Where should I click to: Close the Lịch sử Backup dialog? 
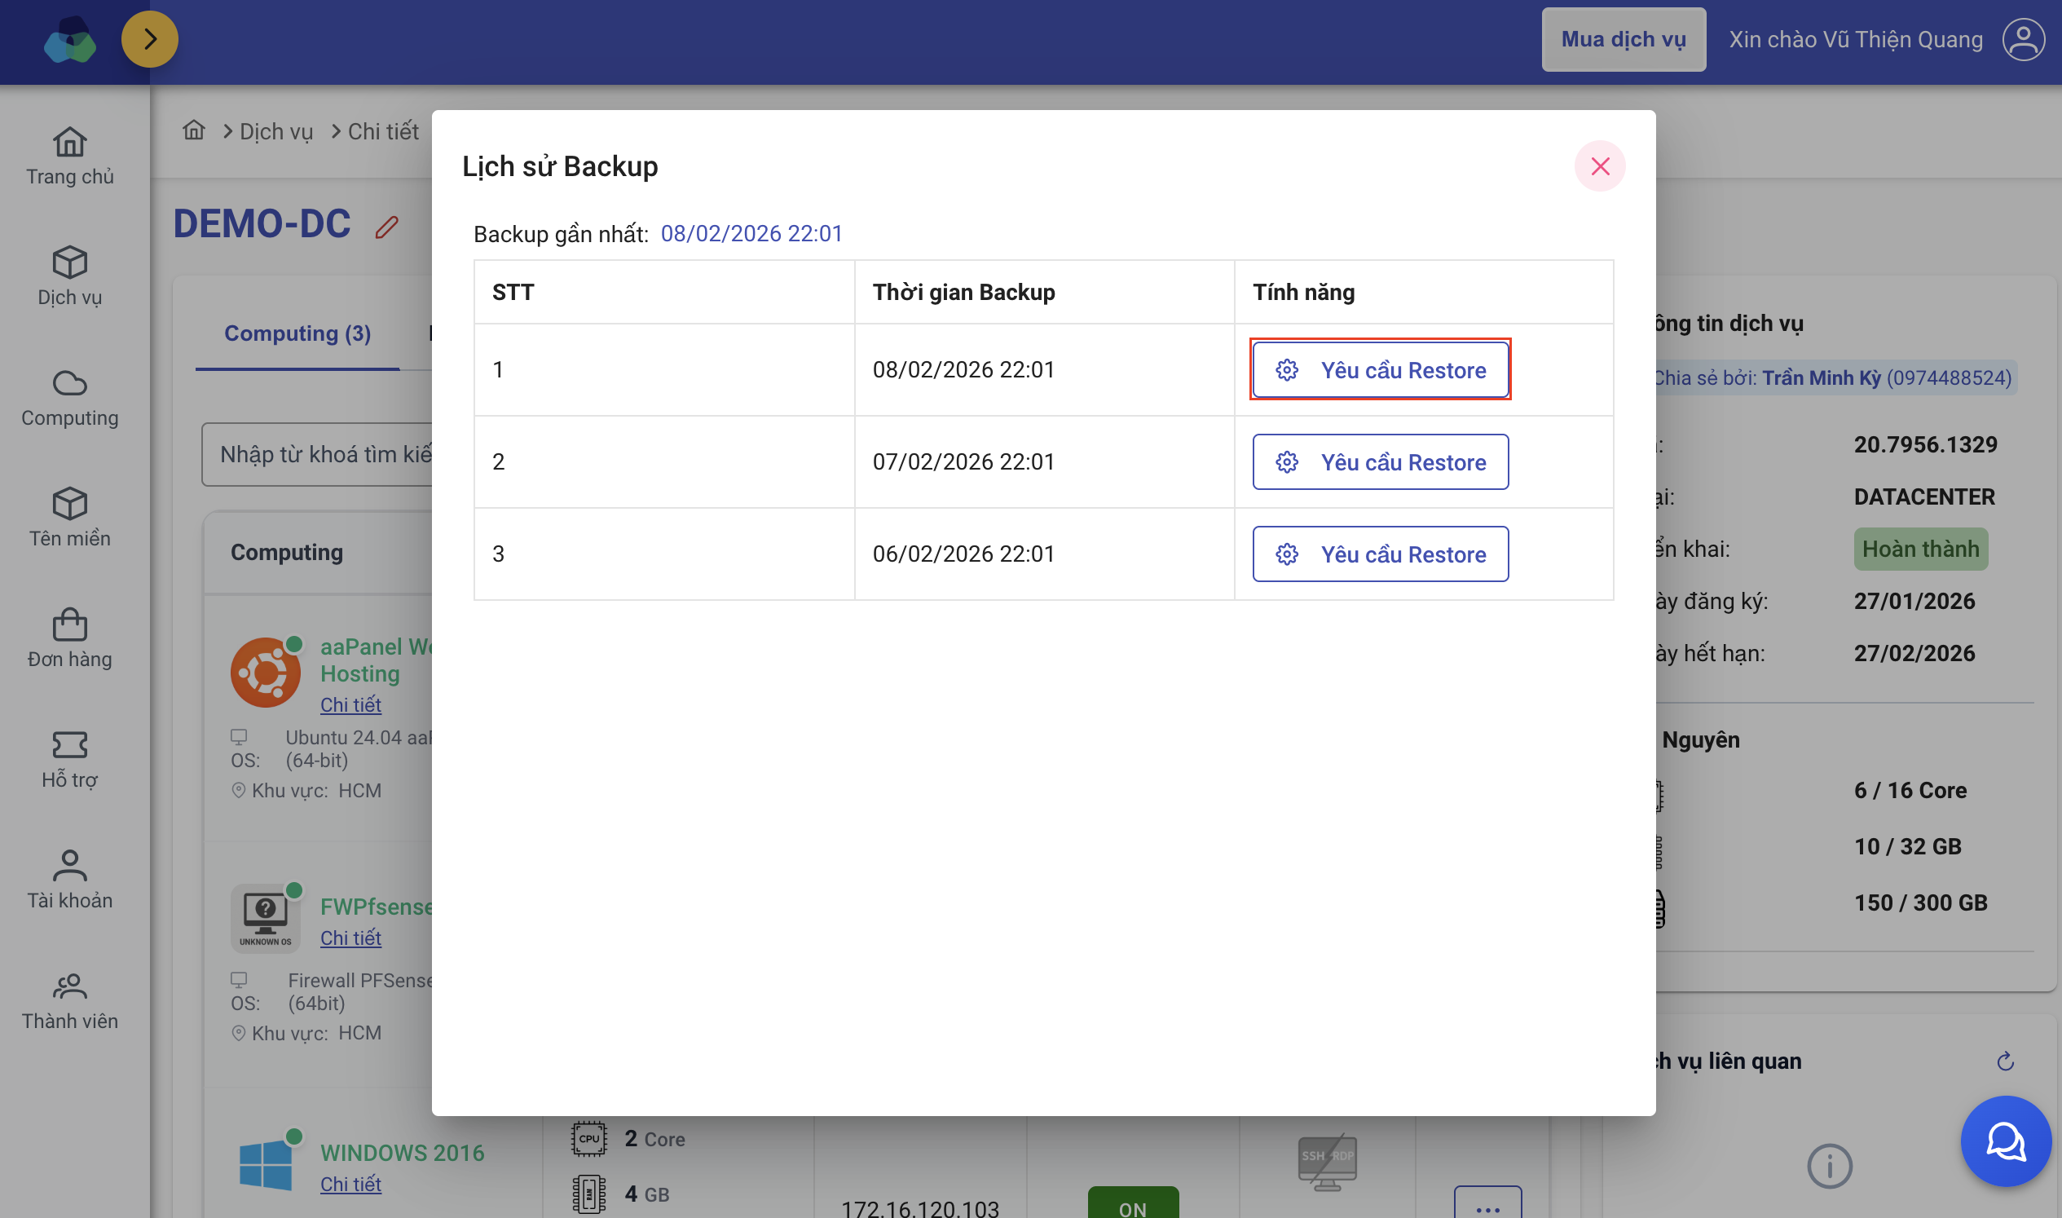tap(1599, 166)
